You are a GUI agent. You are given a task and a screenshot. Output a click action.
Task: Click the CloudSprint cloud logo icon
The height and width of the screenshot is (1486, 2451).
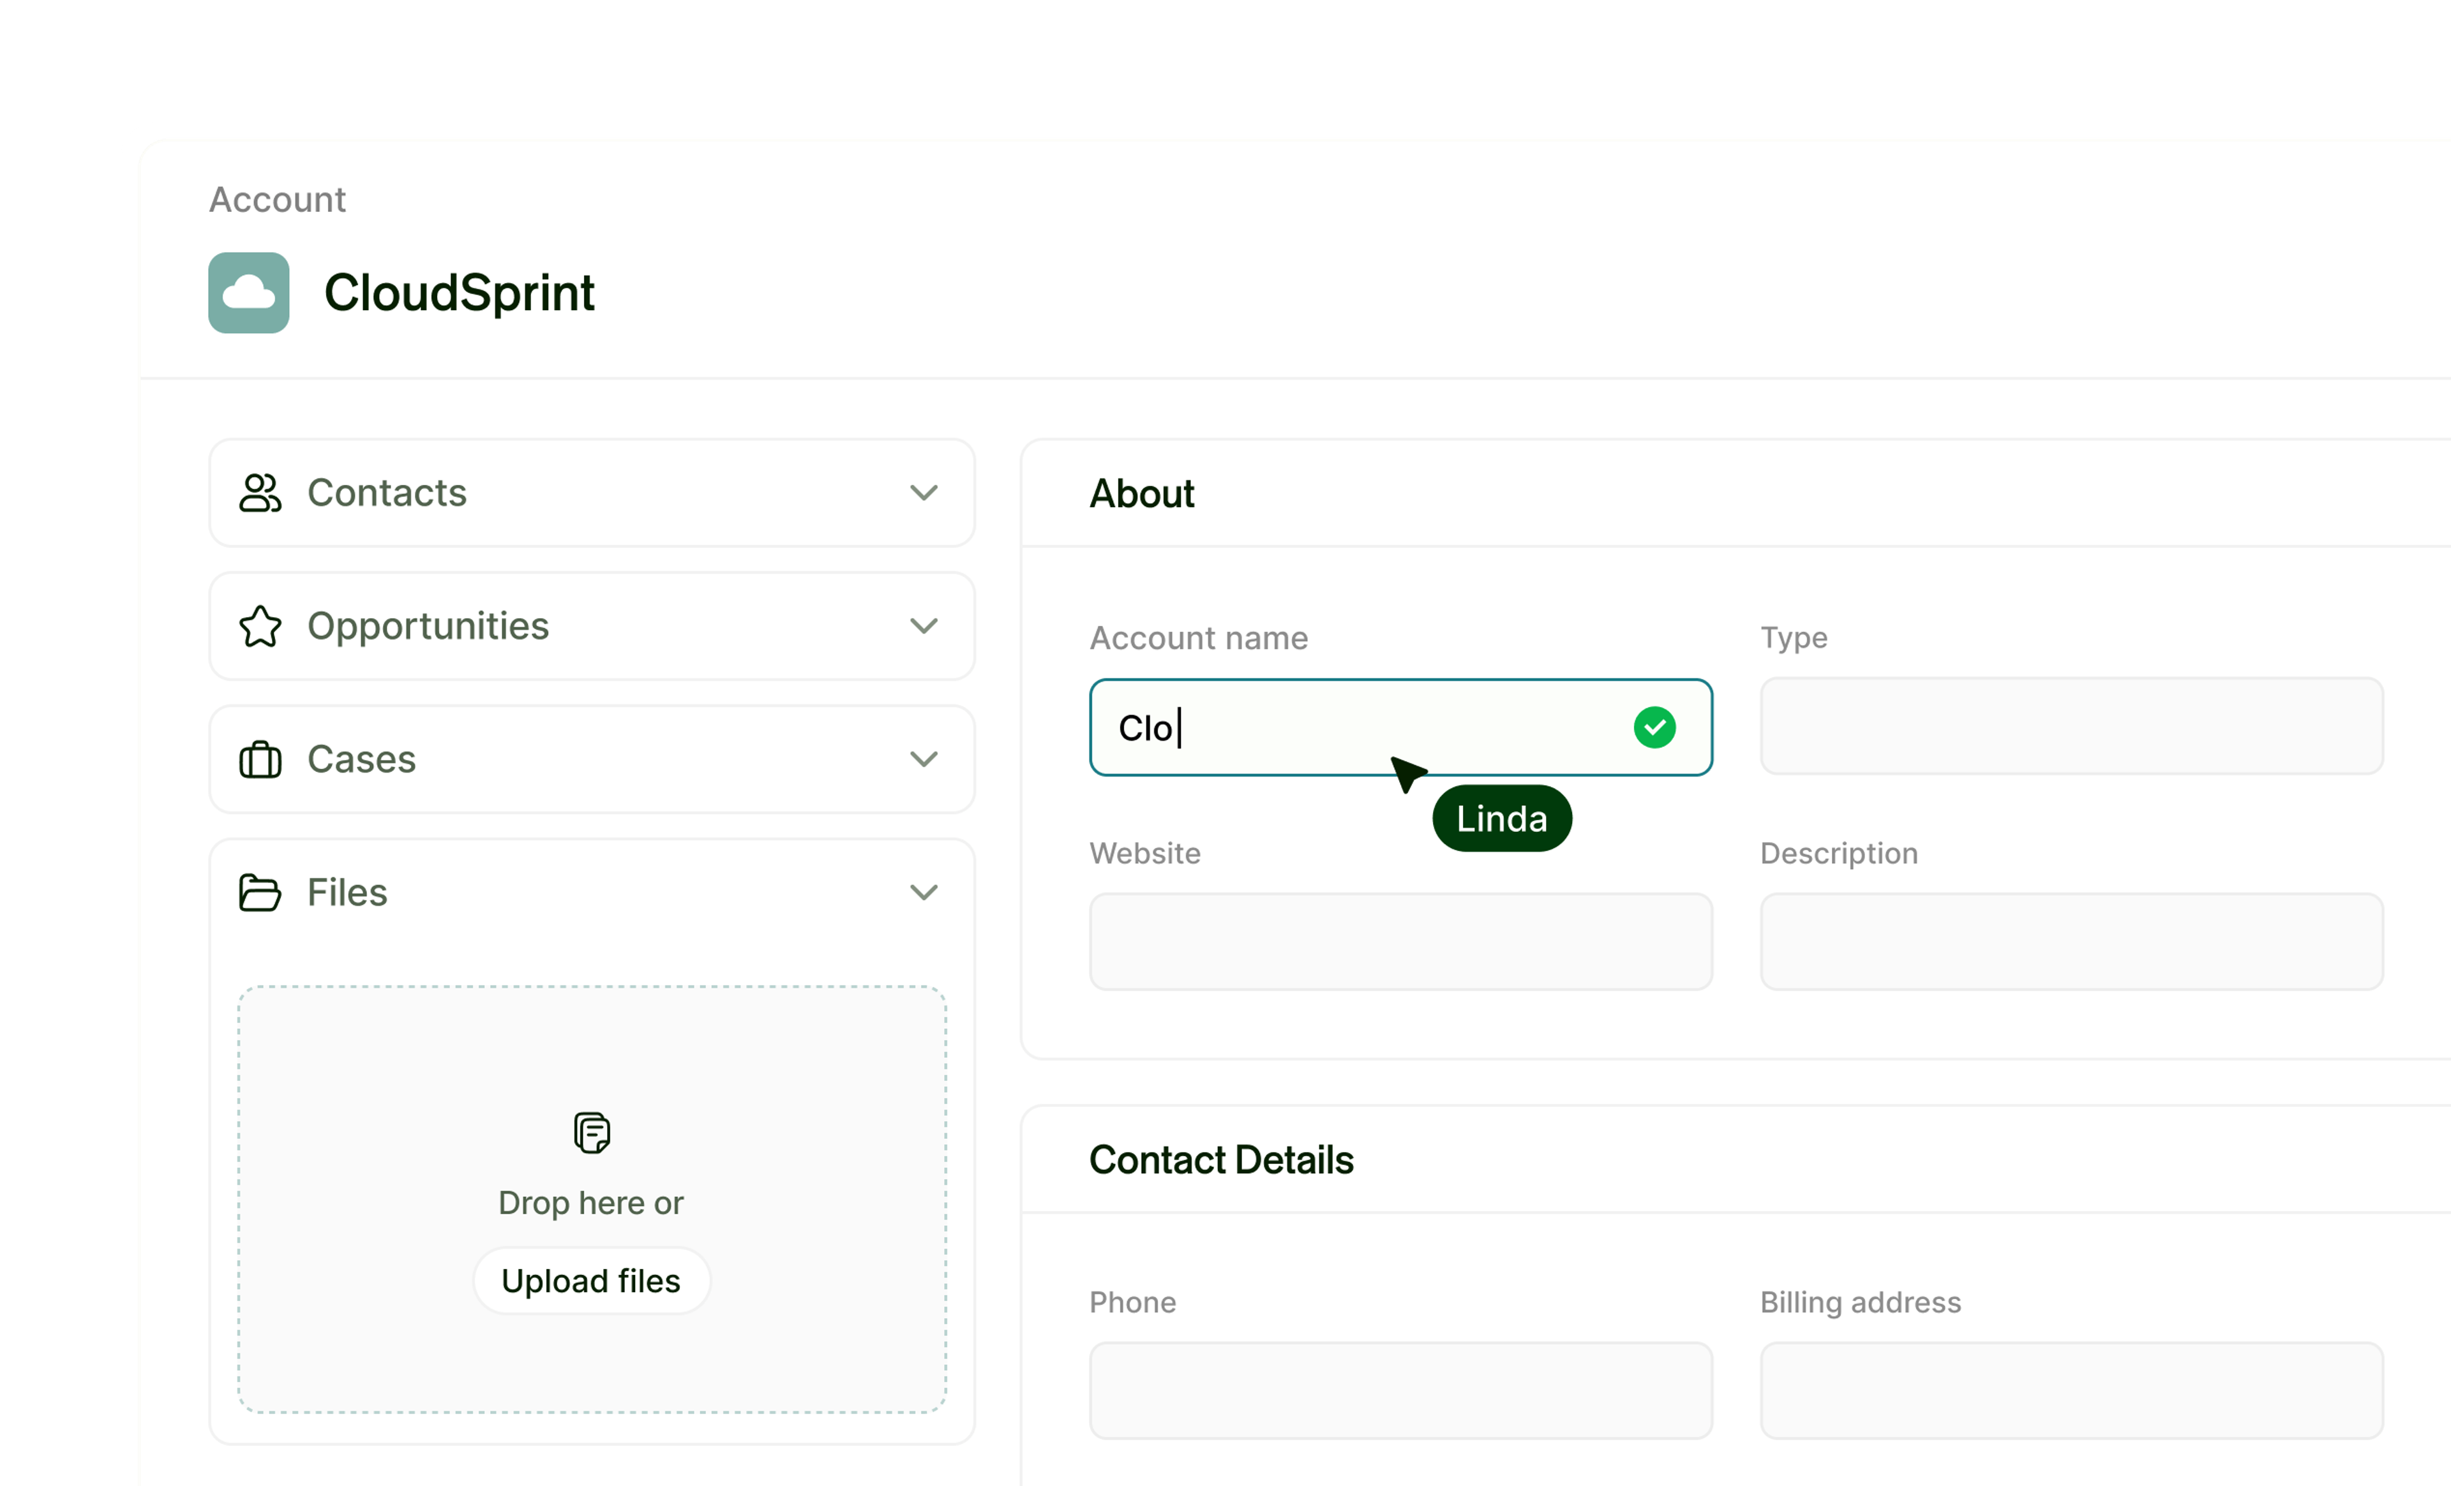click(249, 292)
